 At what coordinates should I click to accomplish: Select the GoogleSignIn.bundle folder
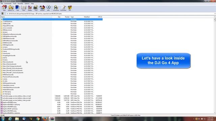9,55
